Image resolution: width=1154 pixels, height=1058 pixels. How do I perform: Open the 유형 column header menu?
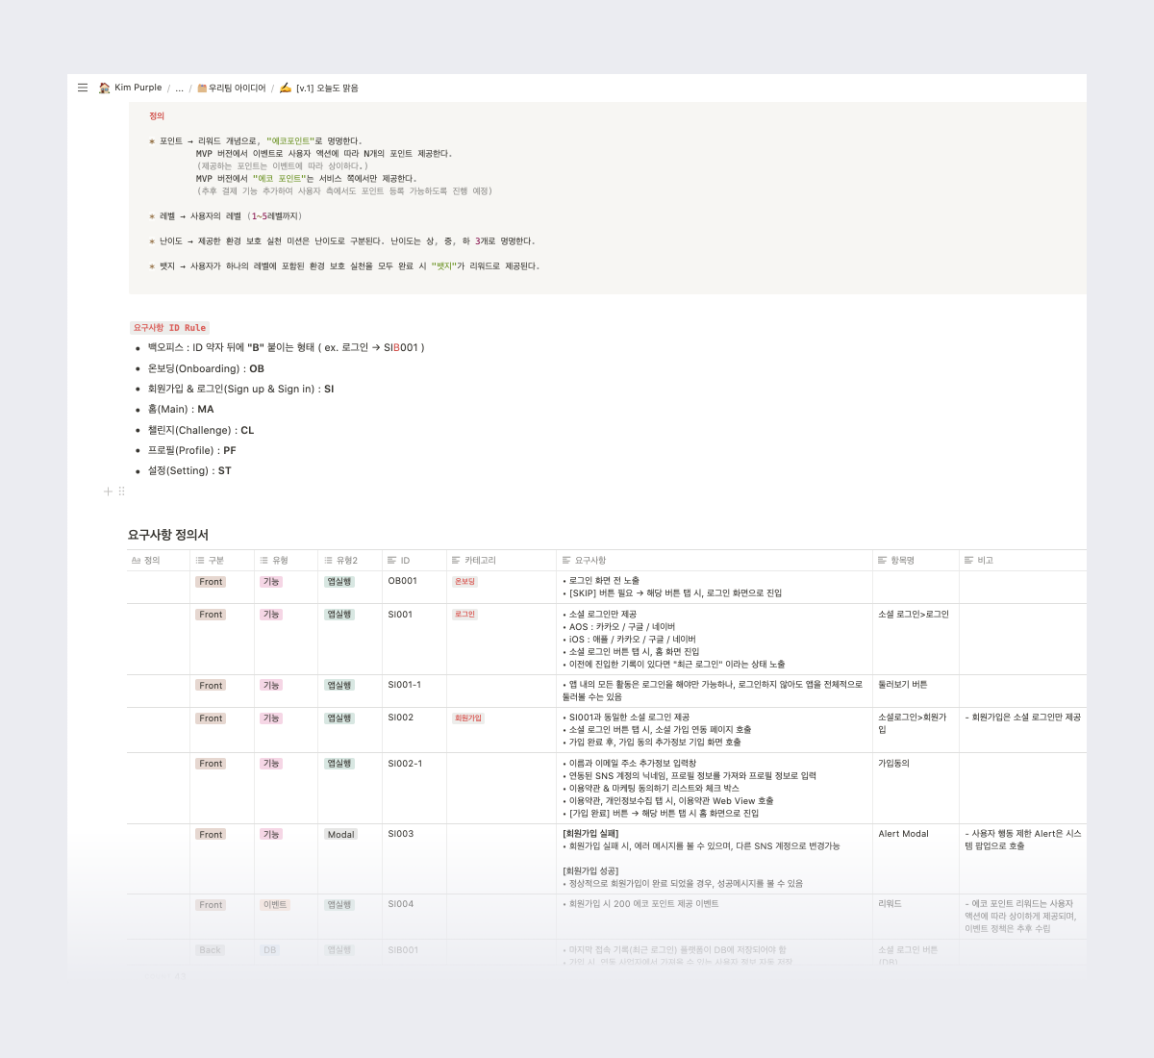coord(287,560)
